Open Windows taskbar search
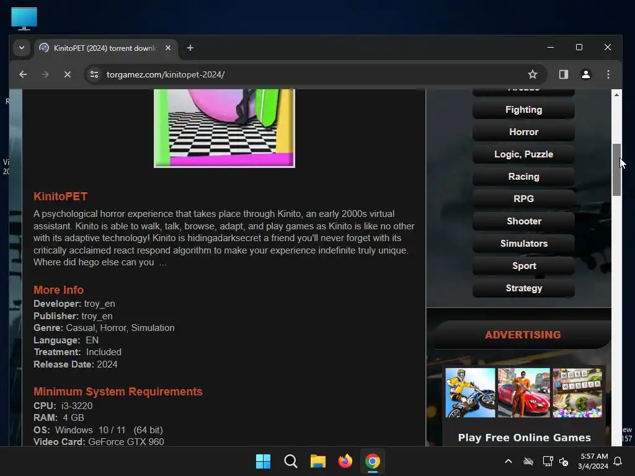 pyautogui.click(x=290, y=461)
